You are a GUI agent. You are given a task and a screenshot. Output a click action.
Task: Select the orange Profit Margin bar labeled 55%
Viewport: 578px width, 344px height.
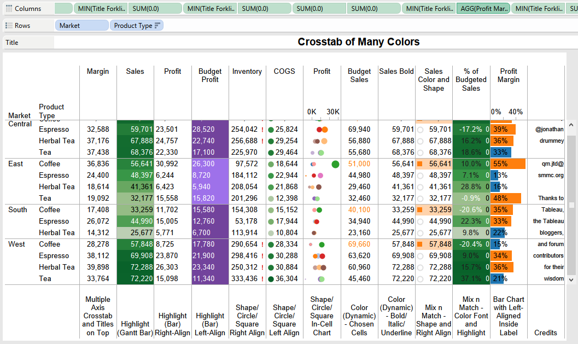pyautogui.click(x=507, y=164)
